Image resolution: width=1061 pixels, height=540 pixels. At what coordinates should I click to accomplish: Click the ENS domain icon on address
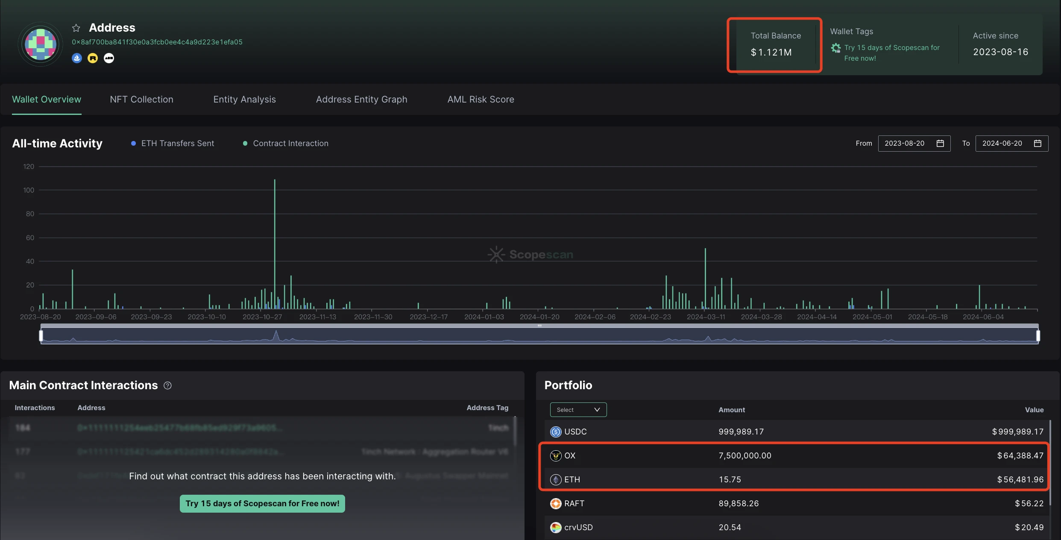pyautogui.click(x=109, y=58)
